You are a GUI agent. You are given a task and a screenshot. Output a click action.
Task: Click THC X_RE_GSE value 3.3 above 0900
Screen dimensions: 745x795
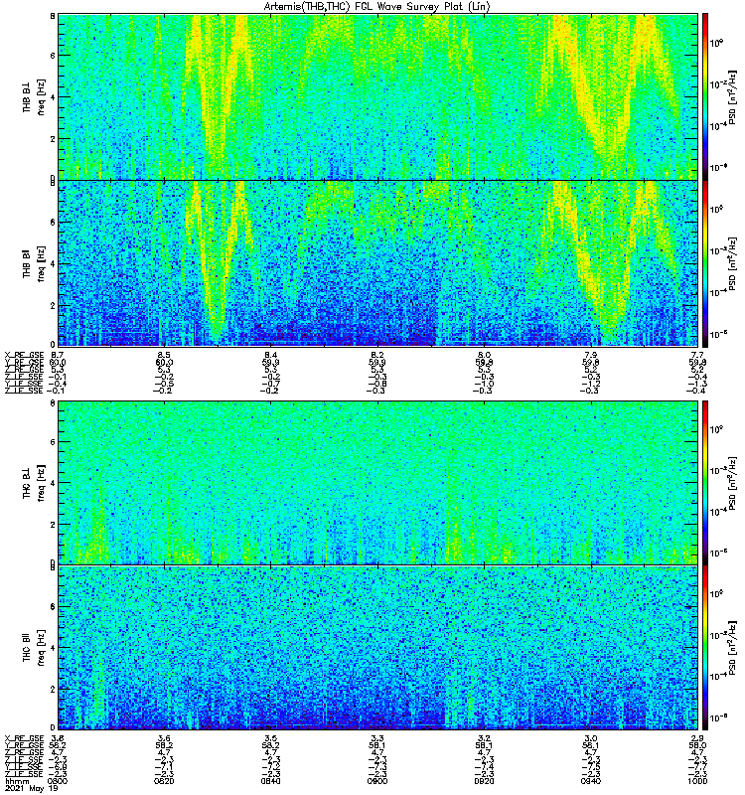pos(377,738)
